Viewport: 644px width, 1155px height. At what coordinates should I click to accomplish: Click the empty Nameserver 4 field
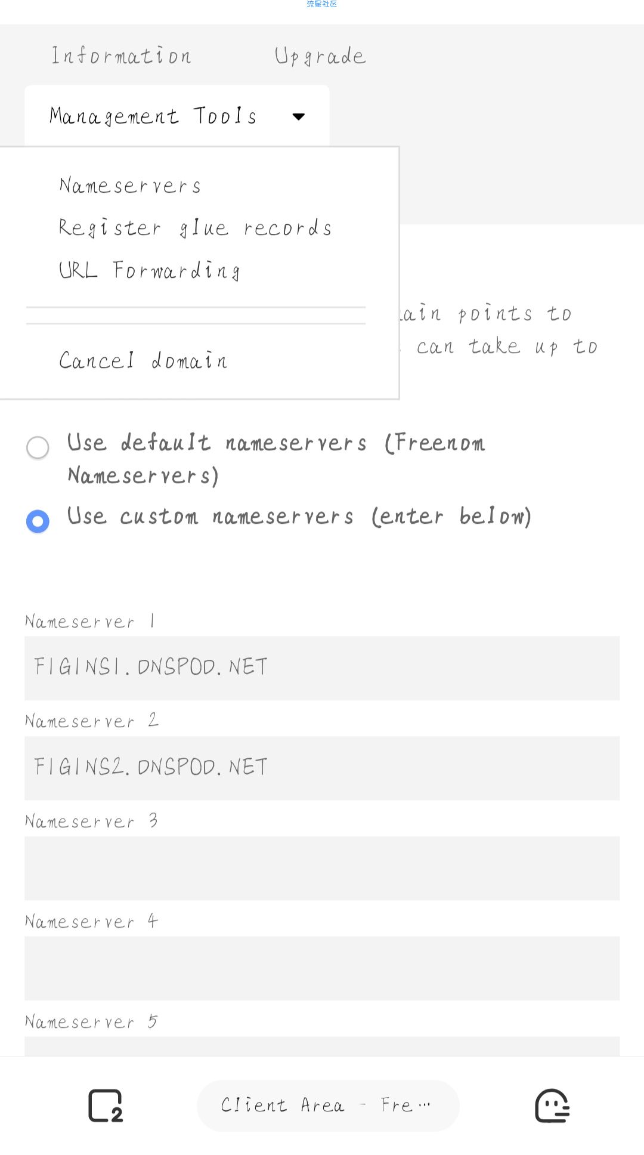tap(322, 968)
